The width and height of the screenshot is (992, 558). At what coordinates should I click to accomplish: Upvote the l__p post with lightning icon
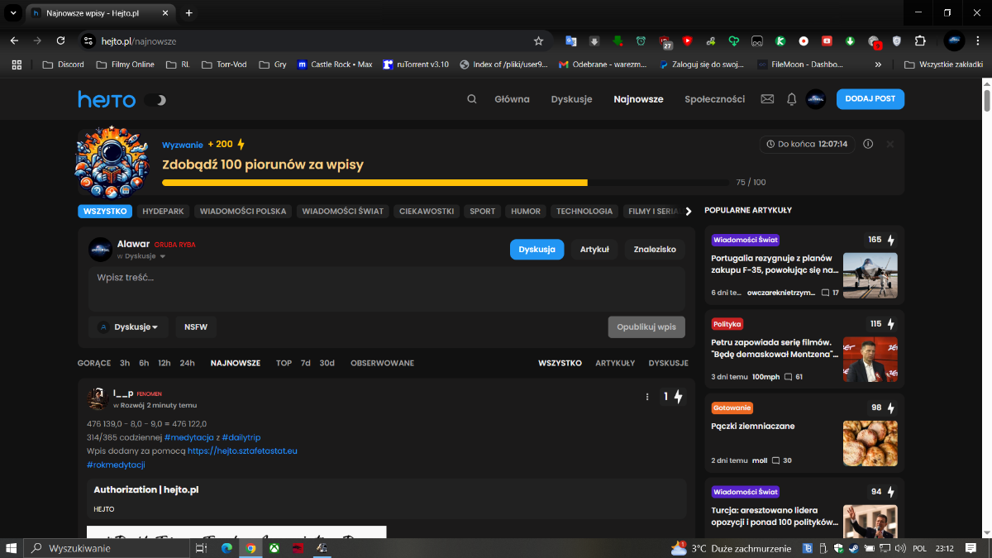[x=678, y=397]
